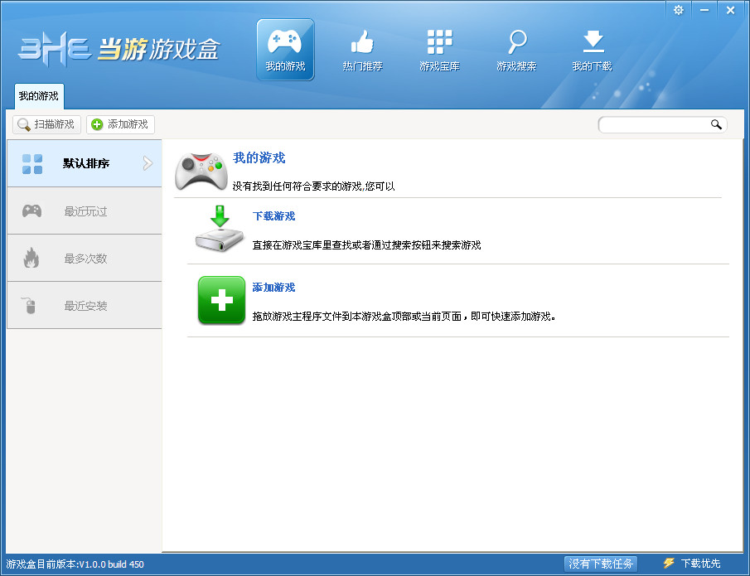Click the 添加游戏 toolbar button
This screenshot has height=576, width=750.
[120, 124]
